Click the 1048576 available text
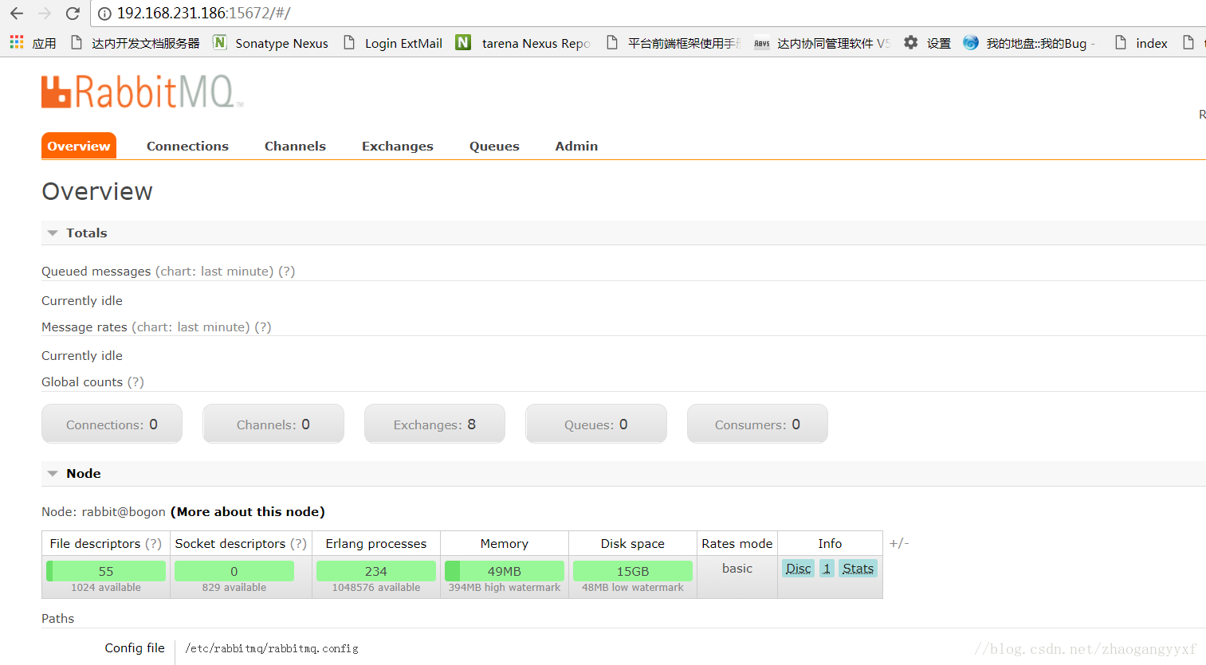The height and width of the screenshot is (665, 1206). 376,588
